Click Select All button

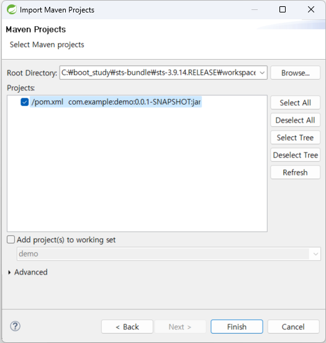click(295, 103)
